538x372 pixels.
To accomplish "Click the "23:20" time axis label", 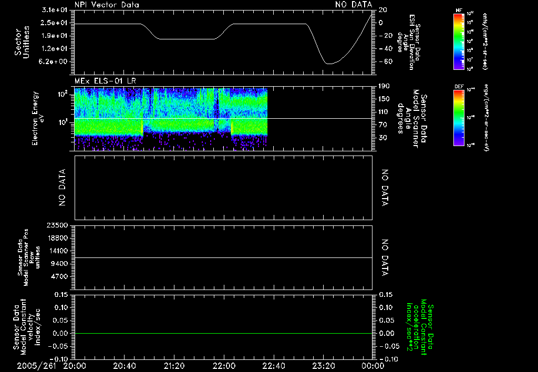I will pos(323,366).
